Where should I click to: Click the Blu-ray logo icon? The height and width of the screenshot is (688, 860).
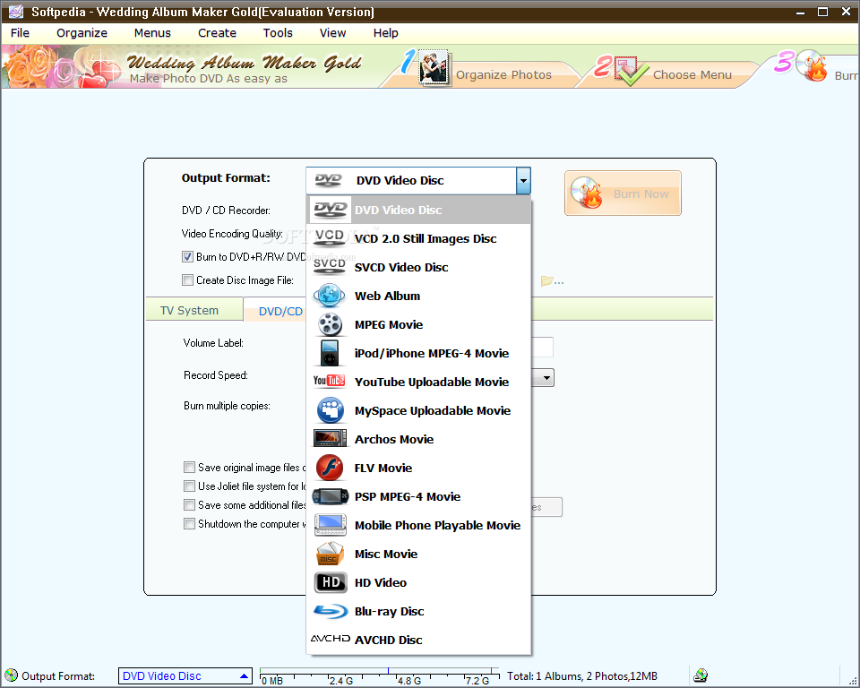point(331,611)
